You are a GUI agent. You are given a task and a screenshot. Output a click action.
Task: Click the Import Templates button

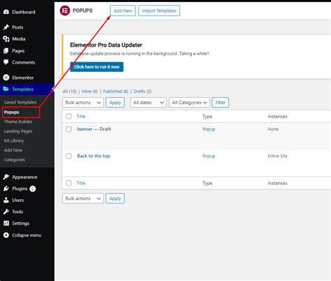(159, 10)
